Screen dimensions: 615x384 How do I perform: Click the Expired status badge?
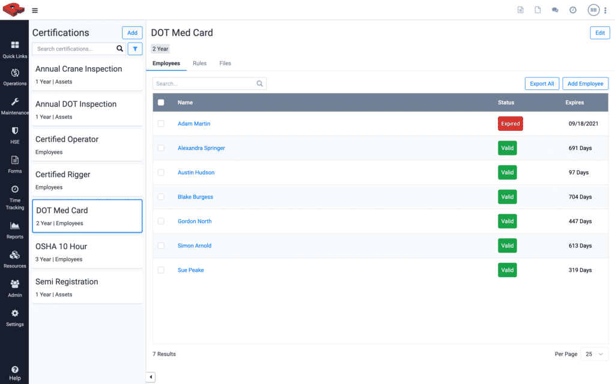point(510,124)
